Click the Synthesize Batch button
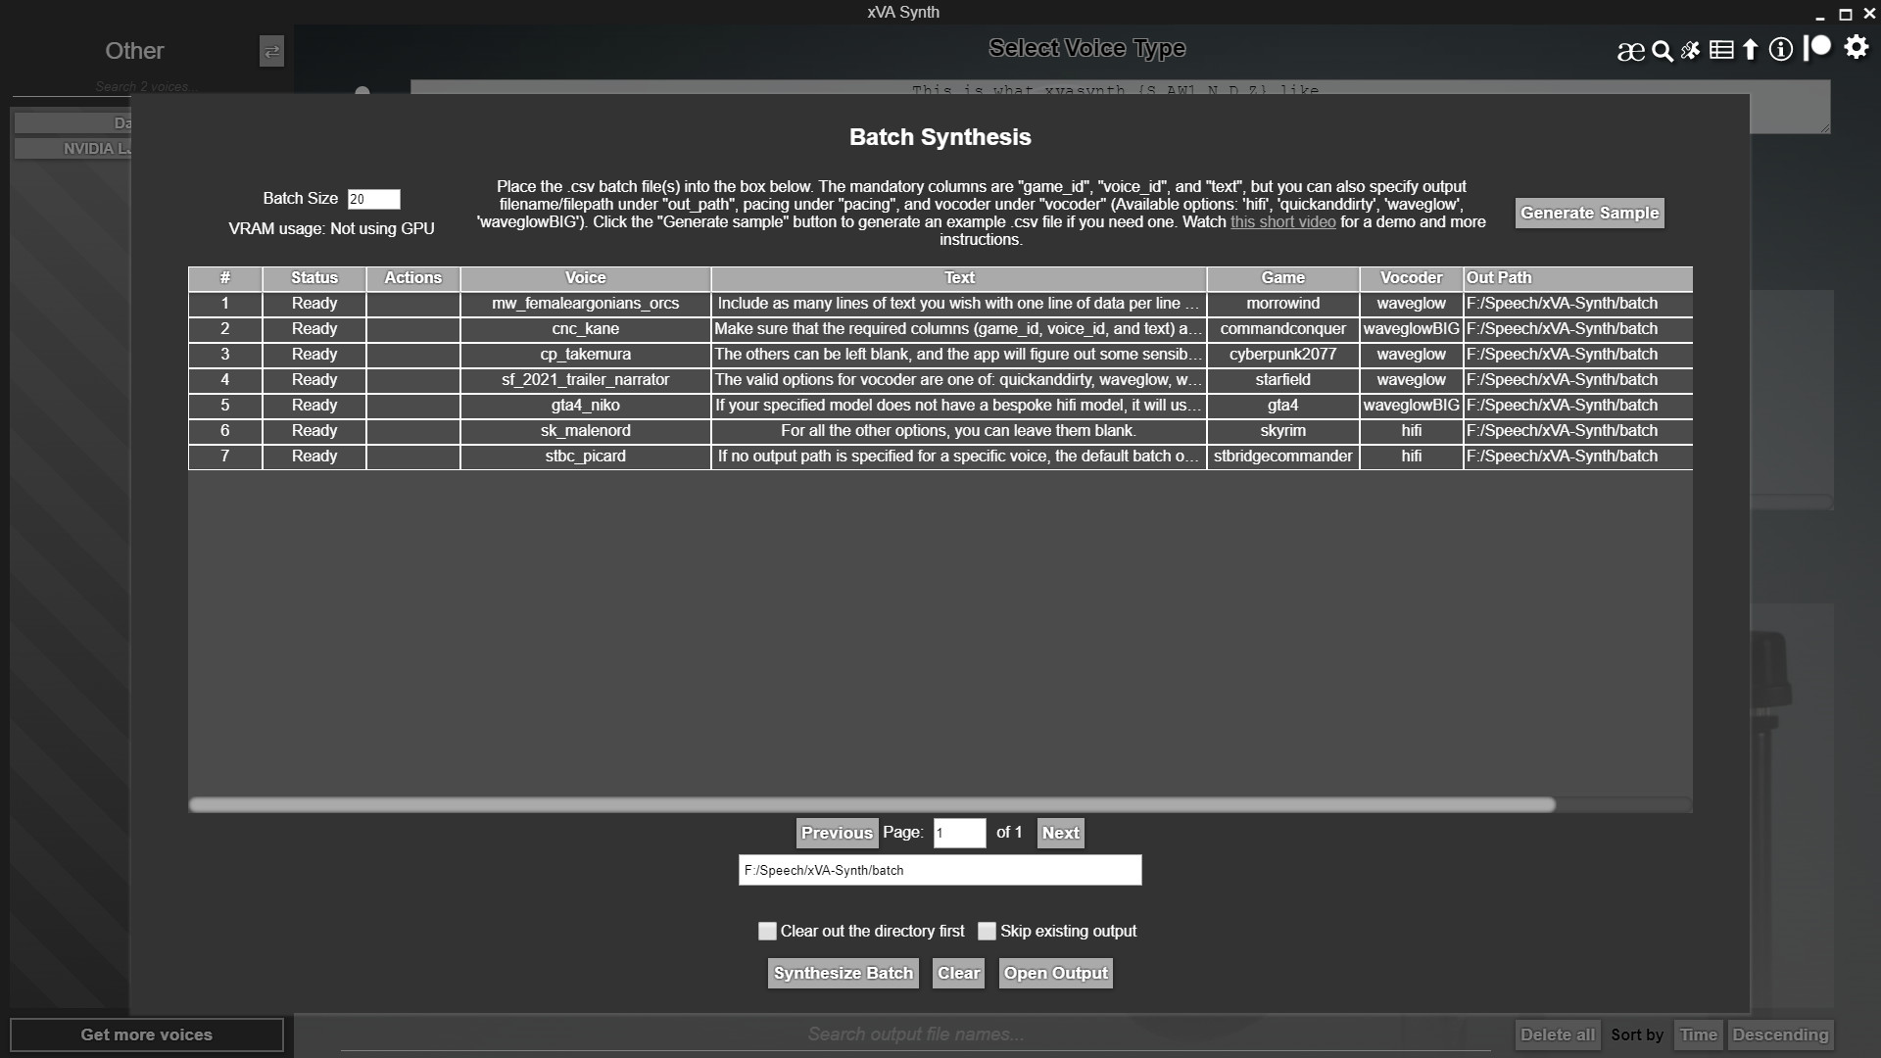The height and width of the screenshot is (1058, 1881). tap(843, 973)
